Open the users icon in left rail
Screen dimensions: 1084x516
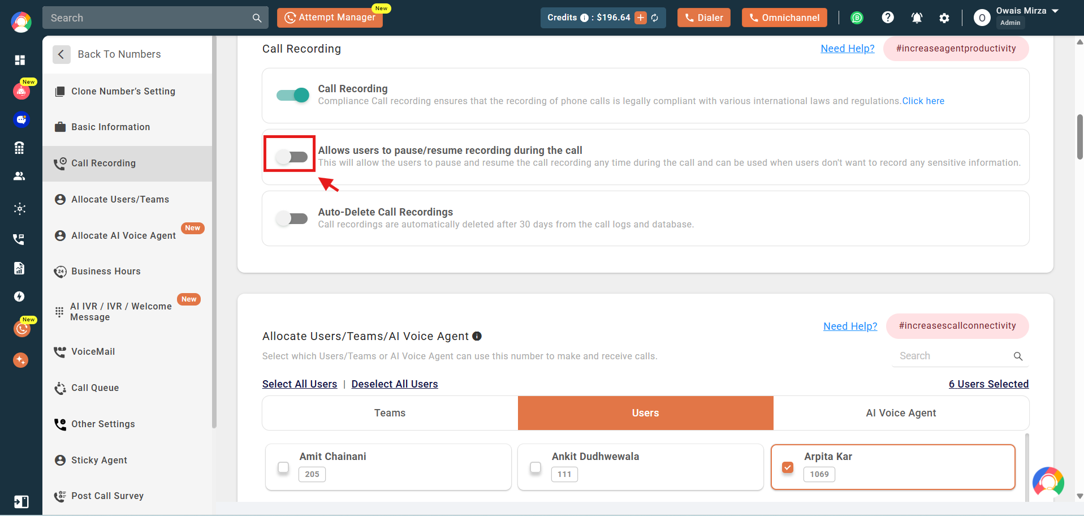pos(19,176)
